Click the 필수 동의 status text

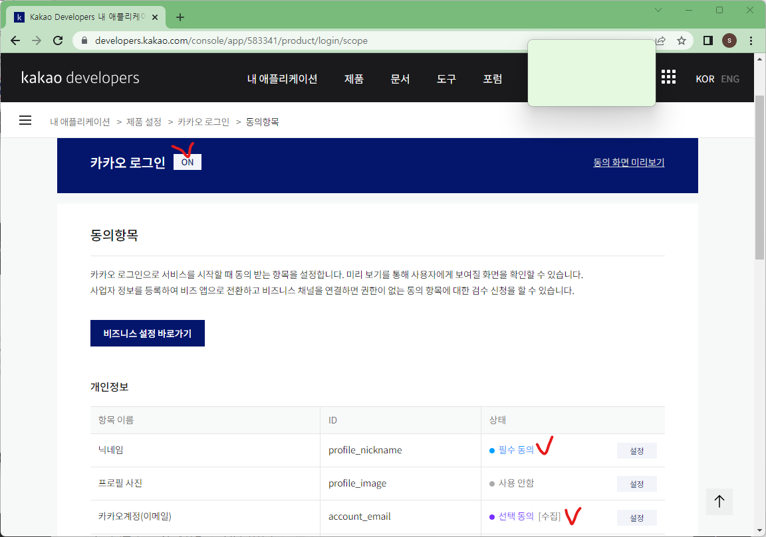[517, 450]
